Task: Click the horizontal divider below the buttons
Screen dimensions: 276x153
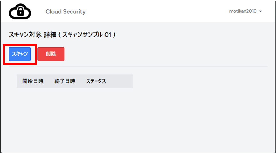Action: [x=144, y=67]
